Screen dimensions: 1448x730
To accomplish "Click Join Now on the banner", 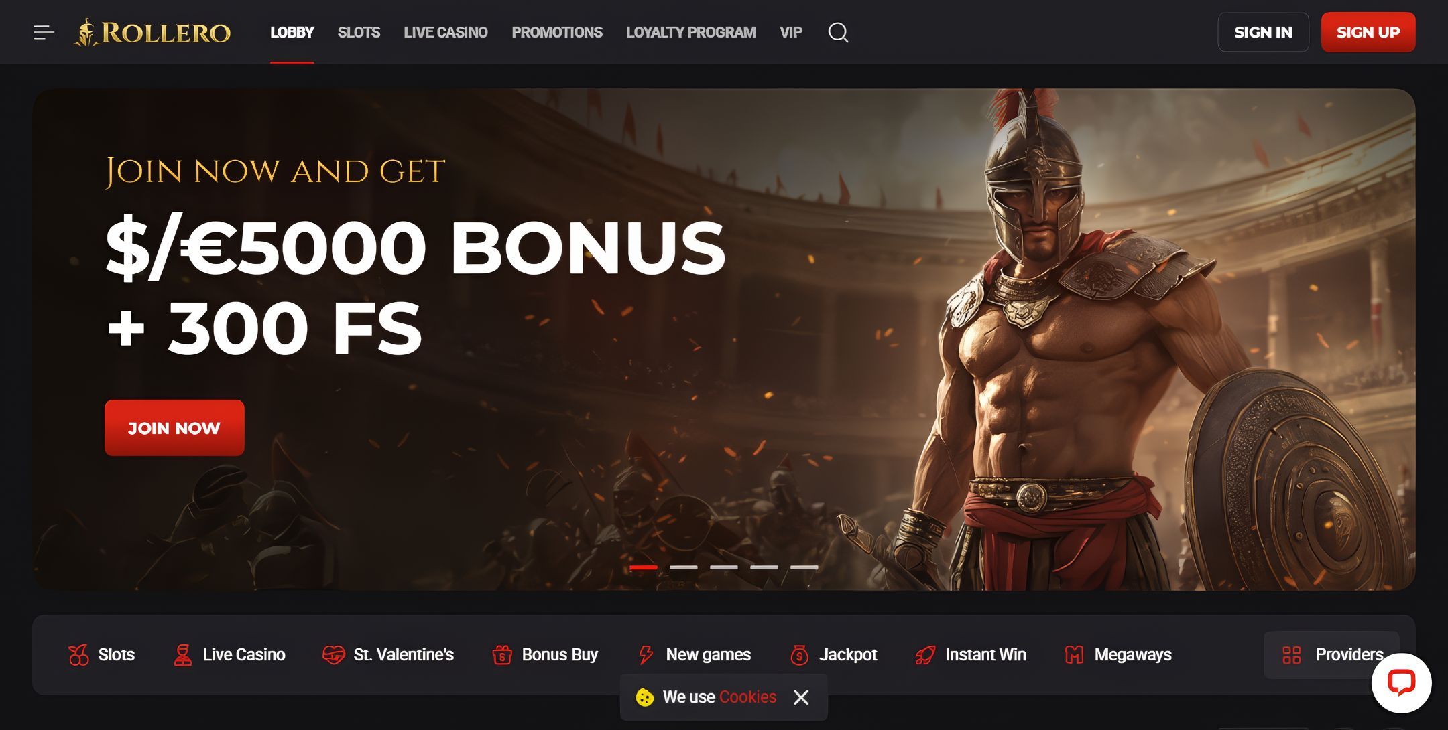I will coord(174,428).
